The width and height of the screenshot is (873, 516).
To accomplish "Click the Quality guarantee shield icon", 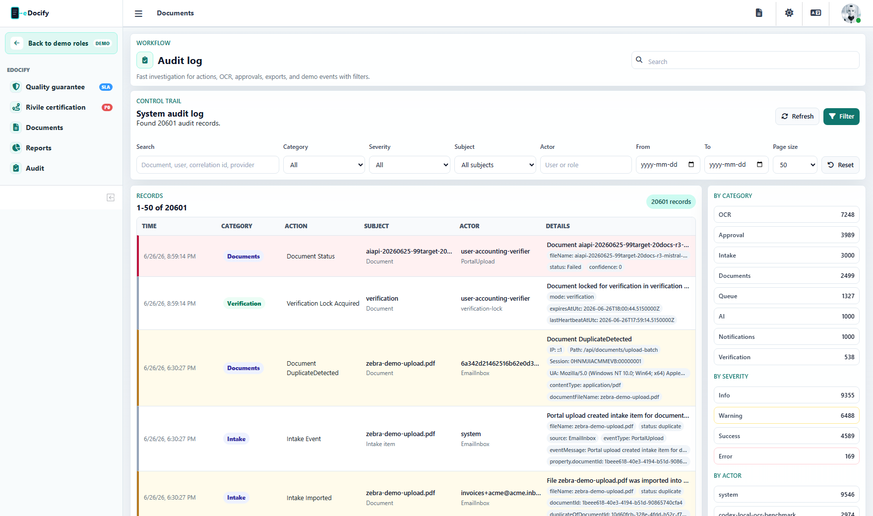I will tap(16, 87).
